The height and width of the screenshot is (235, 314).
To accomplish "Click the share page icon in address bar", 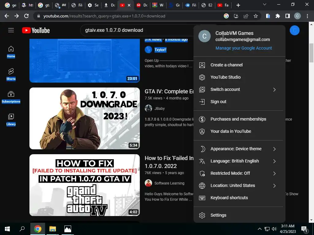I will (x=246, y=16).
